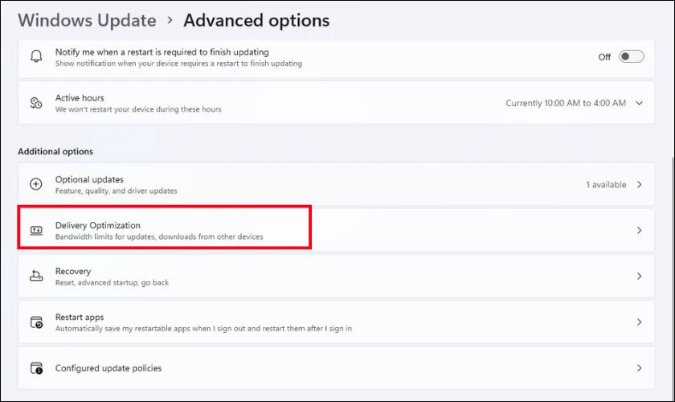This screenshot has width=675, height=402.
Task: Click the Optional updates plus icon
Action: point(36,184)
